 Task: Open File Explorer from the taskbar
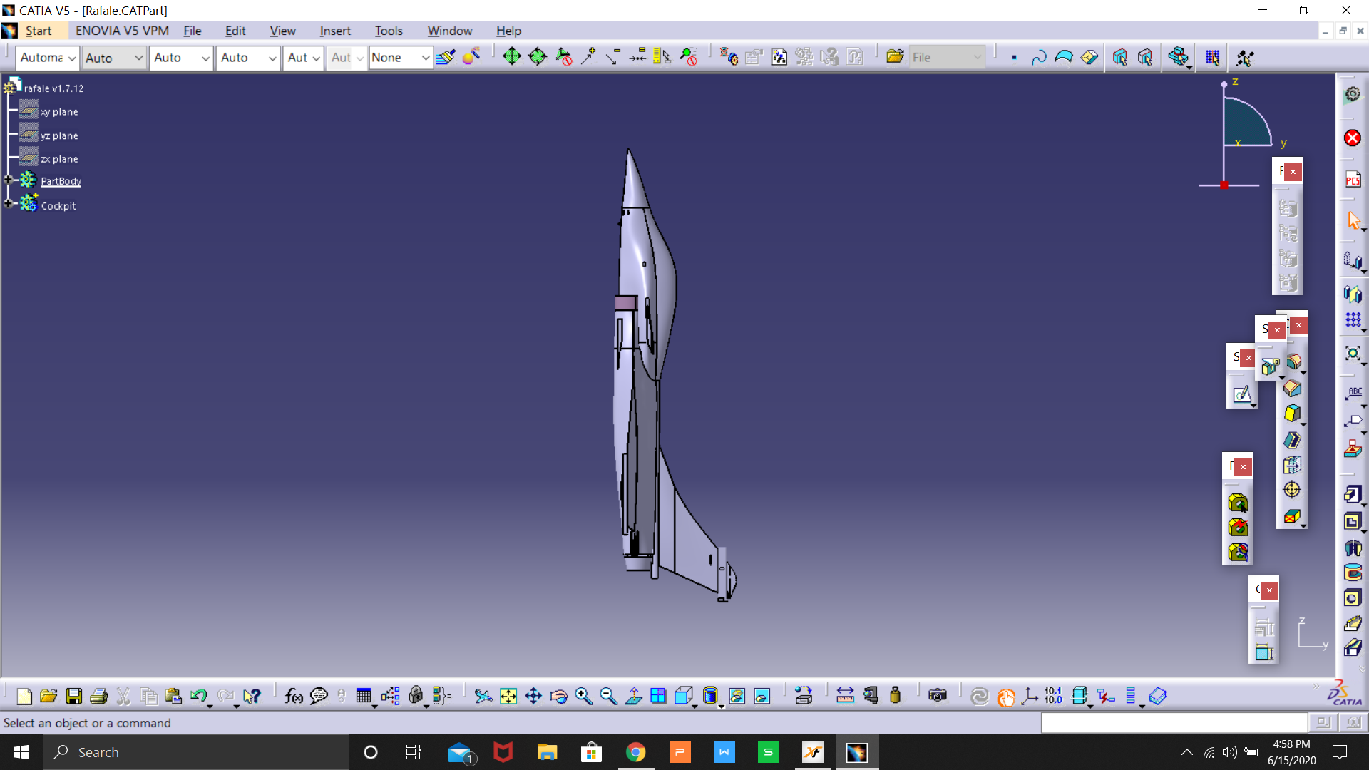tap(547, 752)
